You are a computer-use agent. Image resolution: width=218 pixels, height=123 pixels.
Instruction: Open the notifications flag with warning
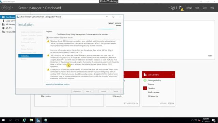point(181,8)
